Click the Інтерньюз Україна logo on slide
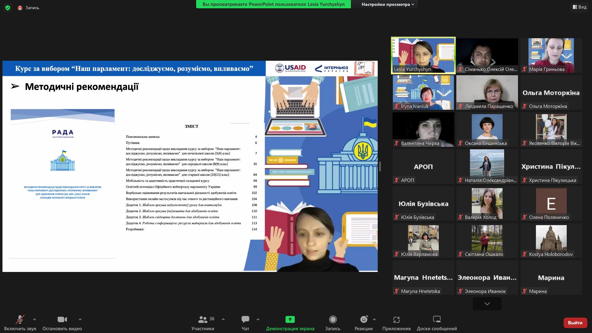This screenshot has height=333, width=592. [x=331, y=68]
